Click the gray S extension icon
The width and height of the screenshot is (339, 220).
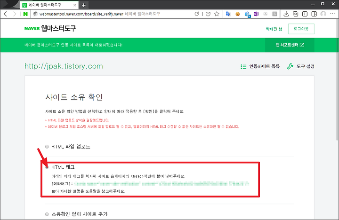tap(274, 14)
